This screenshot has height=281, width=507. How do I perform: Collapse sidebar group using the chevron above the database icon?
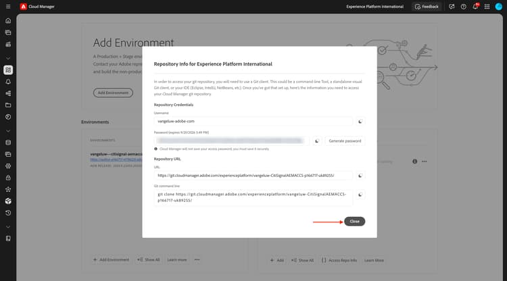point(8,131)
